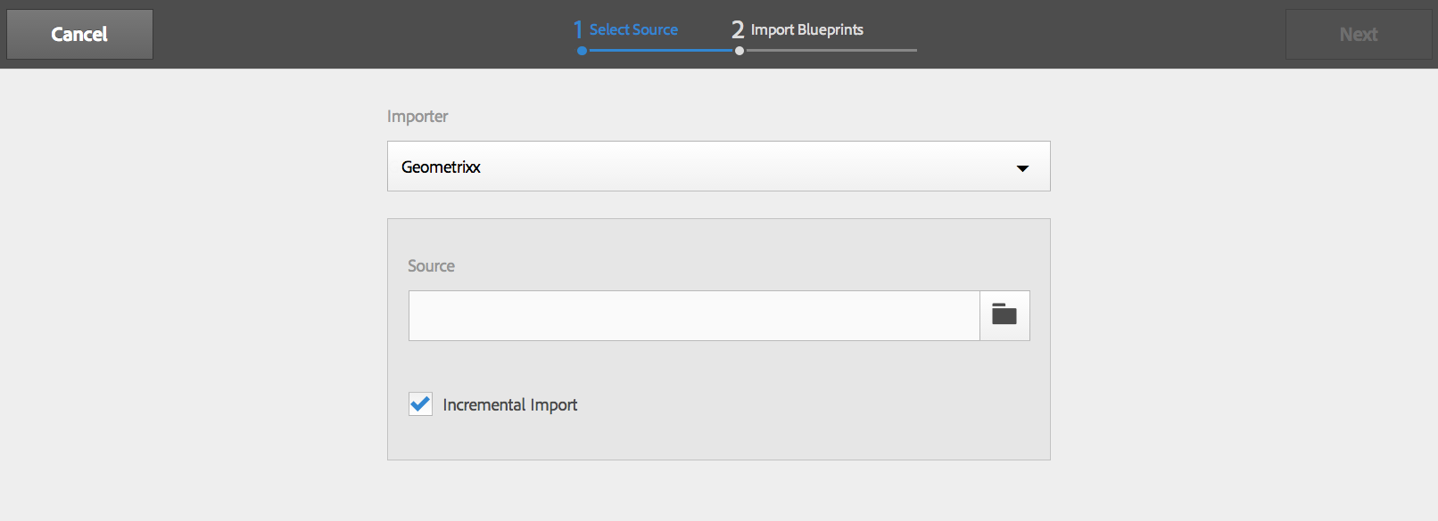Screen dimensions: 1438x521
Task: Expand the Importer dropdown arrow
Action: pos(1022,167)
